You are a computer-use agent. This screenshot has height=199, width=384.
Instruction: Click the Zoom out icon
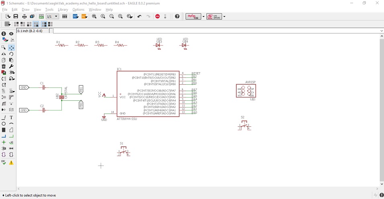coord(112,16)
